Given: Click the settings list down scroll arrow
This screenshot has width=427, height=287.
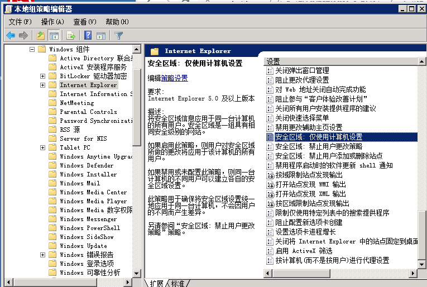Looking at the screenshot, I should click(421, 264).
